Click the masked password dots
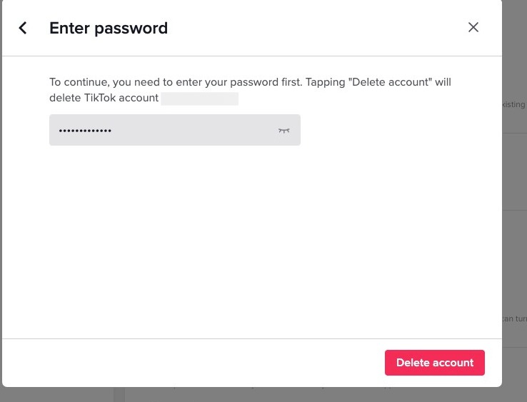527x402 pixels. click(x=85, y=131)
